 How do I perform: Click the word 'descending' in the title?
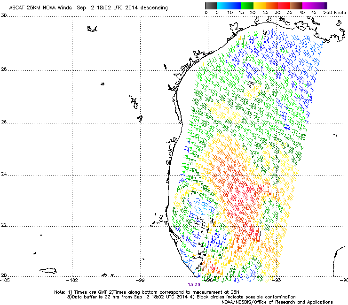(154, 8)
